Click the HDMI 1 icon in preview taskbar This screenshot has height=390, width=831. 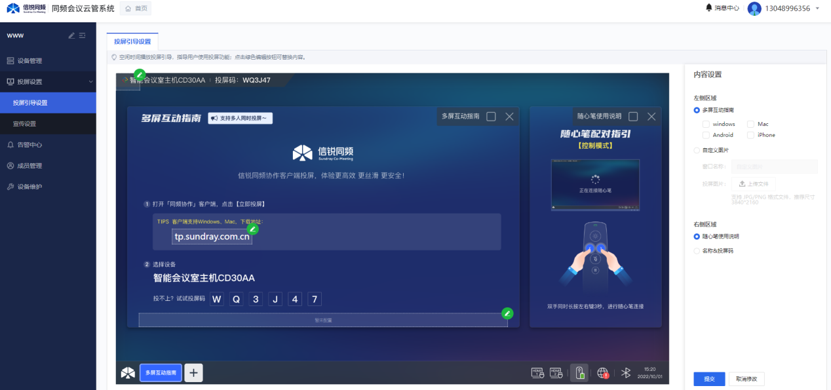(x=537, y=373)
